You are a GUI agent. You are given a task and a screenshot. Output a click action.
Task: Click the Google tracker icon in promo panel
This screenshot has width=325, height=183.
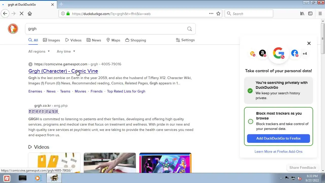[x=279, y=53]
